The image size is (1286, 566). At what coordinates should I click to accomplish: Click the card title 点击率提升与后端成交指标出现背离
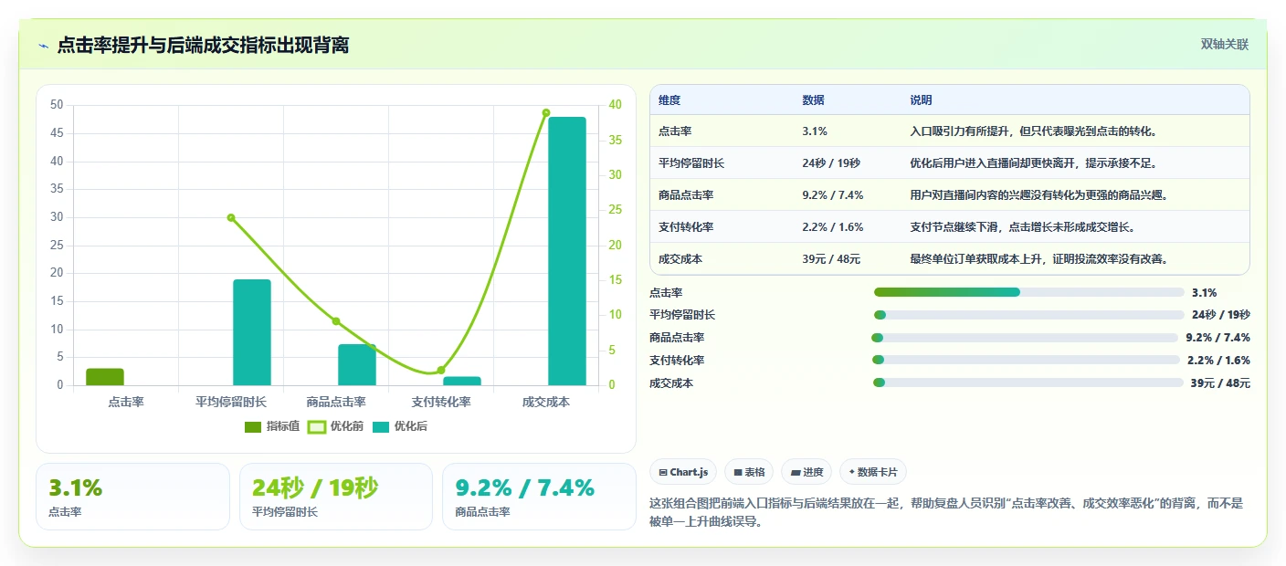203,46
